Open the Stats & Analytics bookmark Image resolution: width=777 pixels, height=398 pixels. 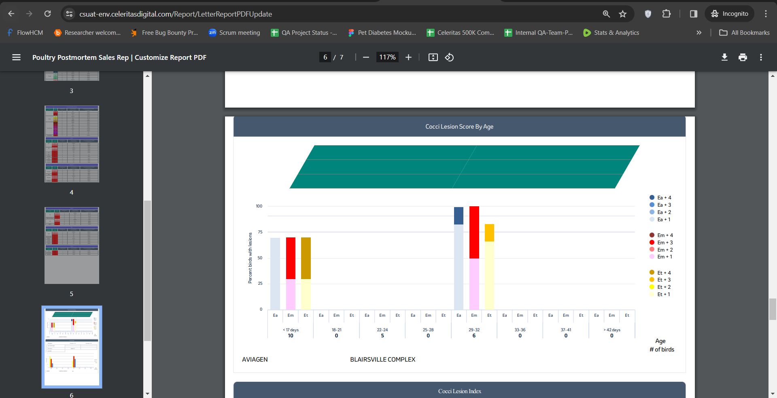pyautogui.click(x=611, y=33)
